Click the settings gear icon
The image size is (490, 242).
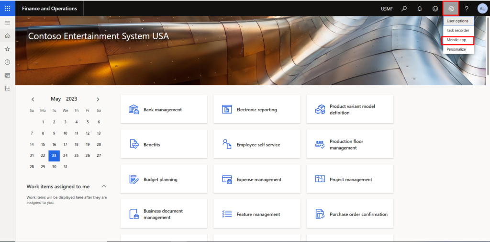[x=451, y=9]
